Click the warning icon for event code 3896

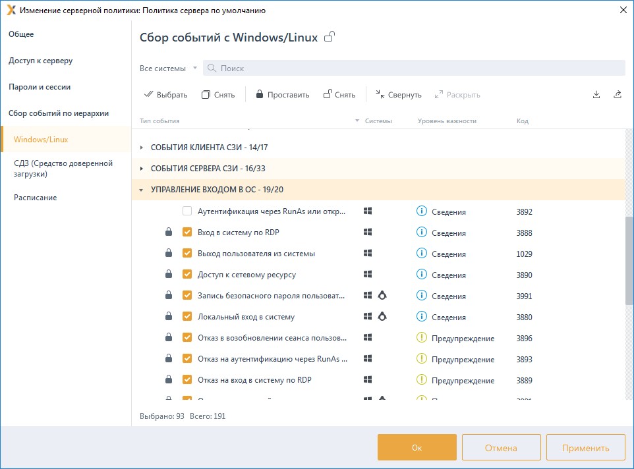(422, 338)
